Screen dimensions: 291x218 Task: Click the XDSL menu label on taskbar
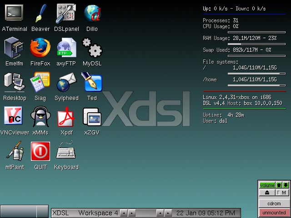[x=62, y=213]
